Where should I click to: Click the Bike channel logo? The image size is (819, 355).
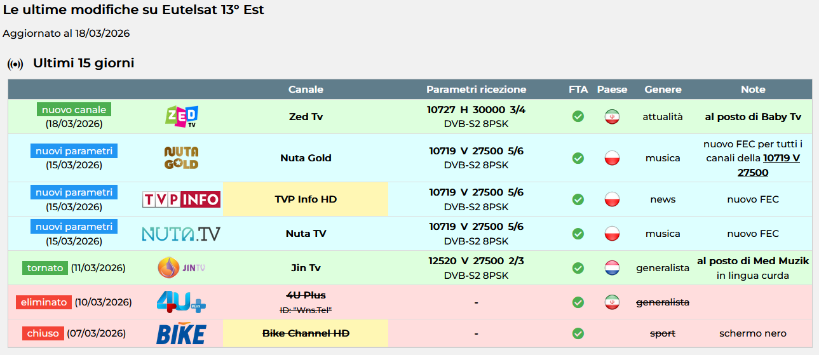(181, 333)
